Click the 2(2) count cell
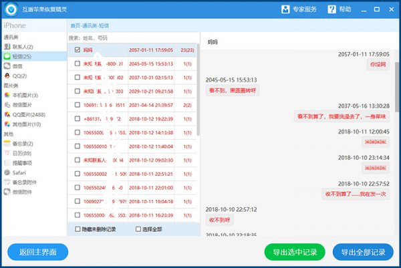This screenshot has height=268, width=401. tap(187, 105)
